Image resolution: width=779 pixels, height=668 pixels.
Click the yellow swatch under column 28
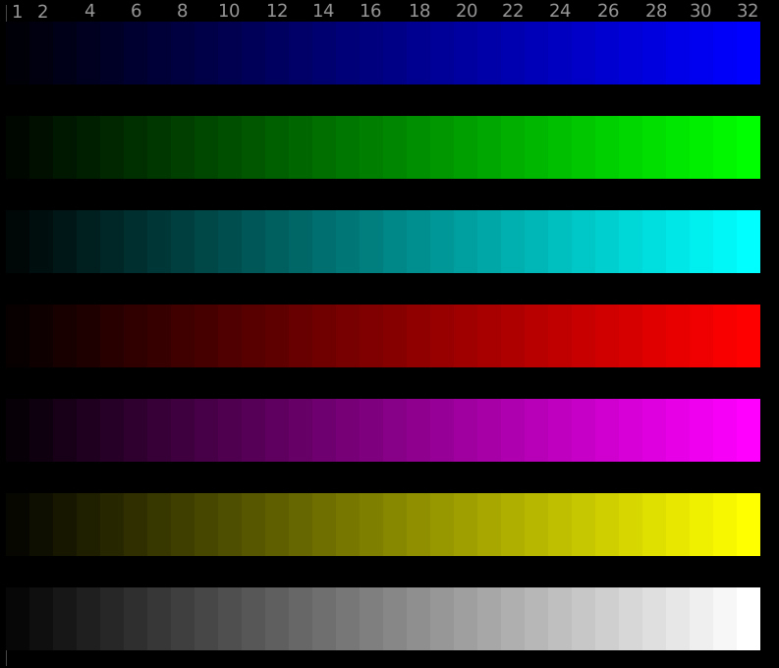click(654, 525)
